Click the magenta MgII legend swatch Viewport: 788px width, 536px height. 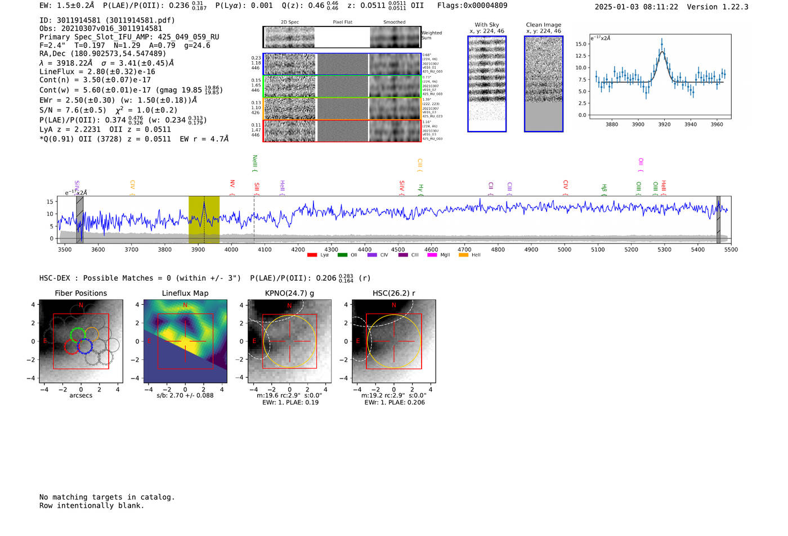(x=432, y=255)
